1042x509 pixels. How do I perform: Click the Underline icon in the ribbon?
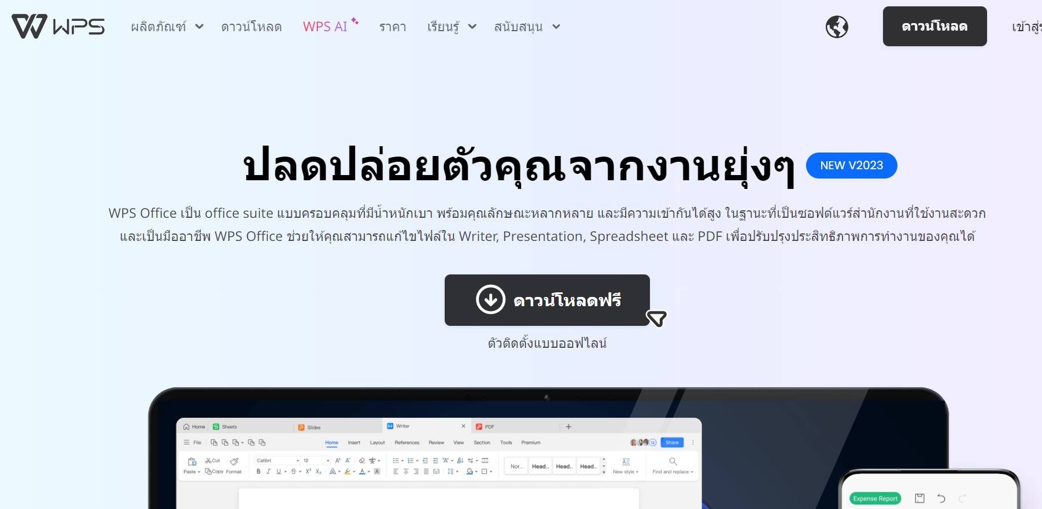coord(278,471)
